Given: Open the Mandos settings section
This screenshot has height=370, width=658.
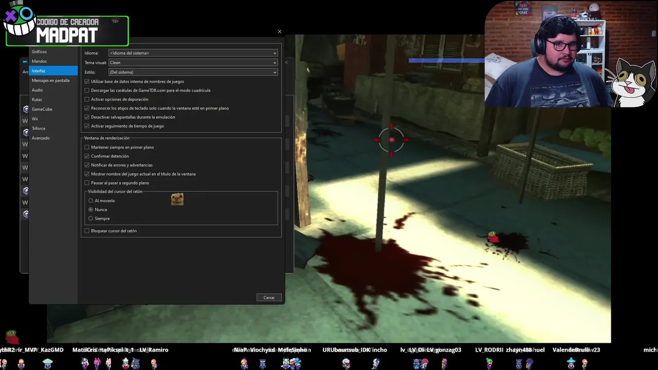Looking at the screenshot, I should 53,61.
